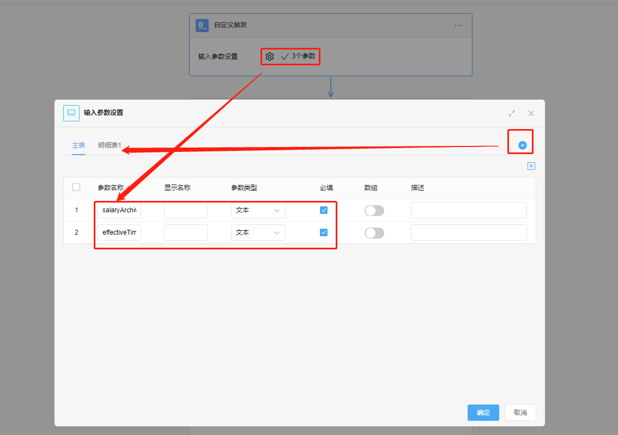Screen dimensions: 618x435
Task: Click row number 1 in the table
Action: [x=76, y=210]
